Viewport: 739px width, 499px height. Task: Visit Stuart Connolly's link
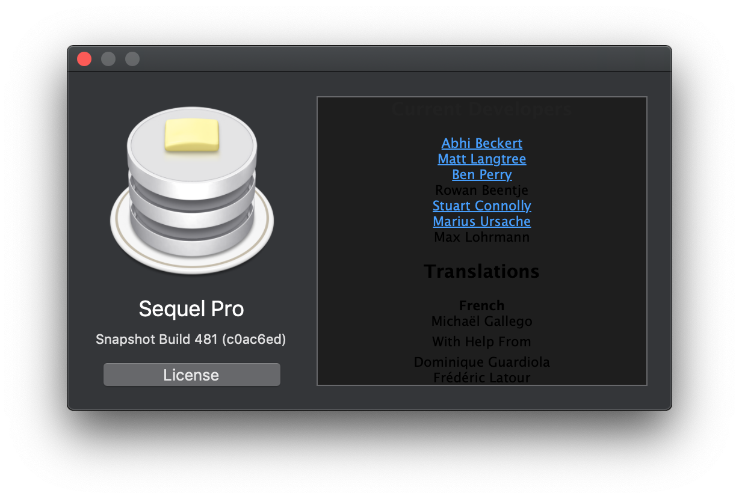tap(481, 206)
